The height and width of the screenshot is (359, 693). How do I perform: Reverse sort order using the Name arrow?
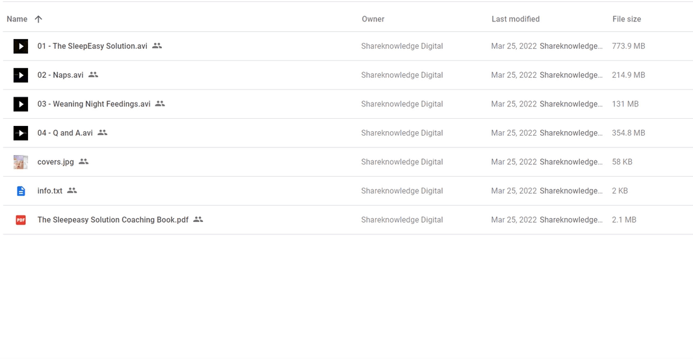(x=38, y=19)
